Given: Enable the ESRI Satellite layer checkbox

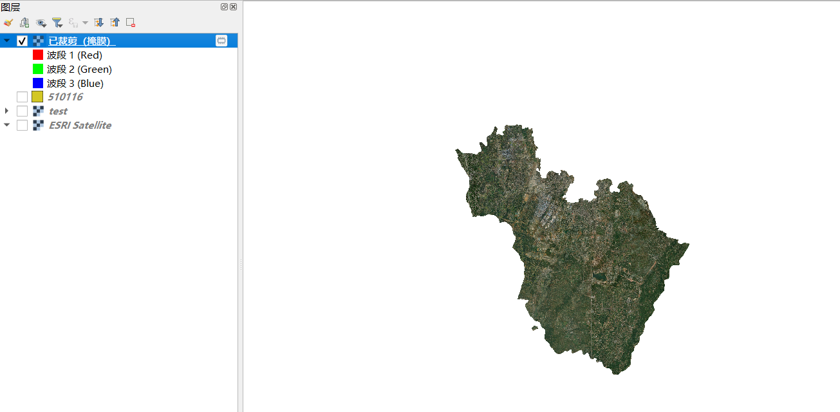Looking at the screenshot, I should coord(22,125).
